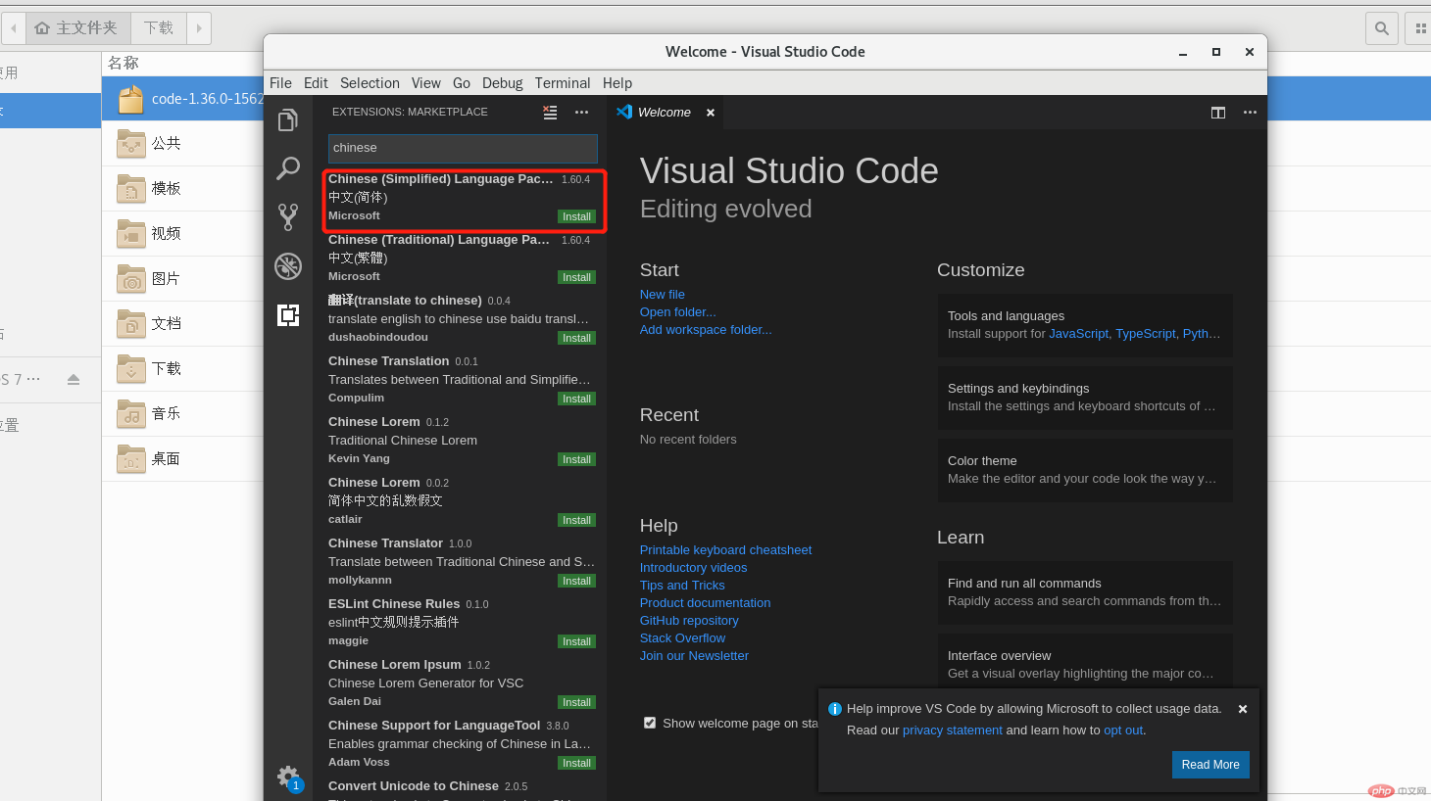The image size is (1431, 801).
Task: Select the 文档 folder in file manager
Action: 182,323
